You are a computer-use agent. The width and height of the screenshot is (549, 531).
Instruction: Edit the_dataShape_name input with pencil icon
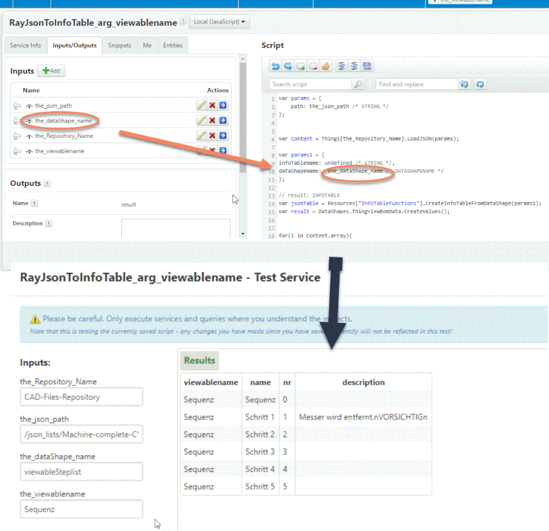[x=201, y=120]
